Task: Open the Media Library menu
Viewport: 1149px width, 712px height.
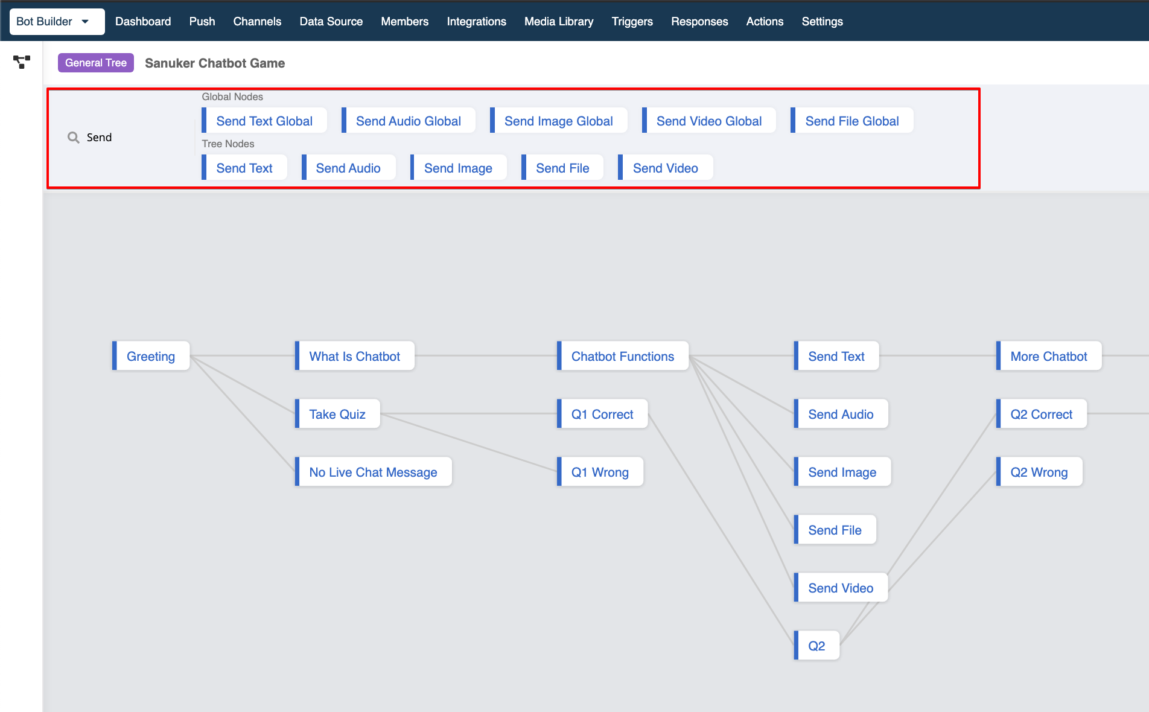Action: coord(559,22)
